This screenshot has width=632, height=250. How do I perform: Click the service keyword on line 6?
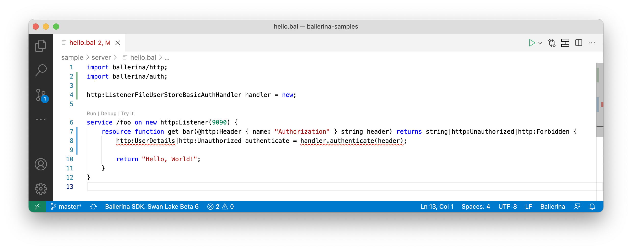99,122
